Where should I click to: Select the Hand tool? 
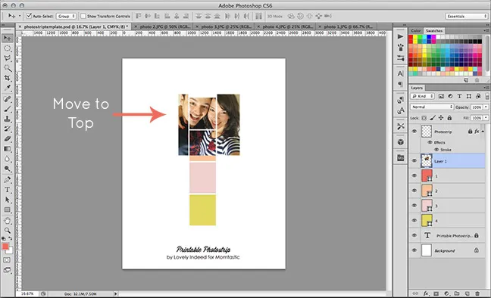tap(7, 221)
